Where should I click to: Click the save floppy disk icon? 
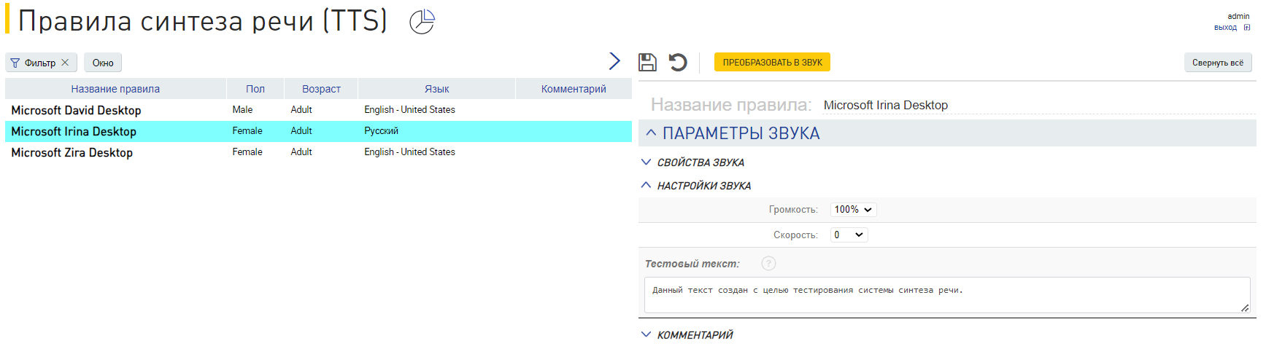(647, 63)
